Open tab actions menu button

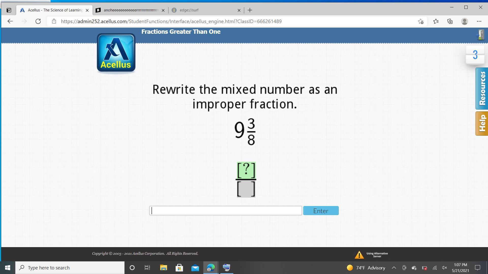click(9, 10)
